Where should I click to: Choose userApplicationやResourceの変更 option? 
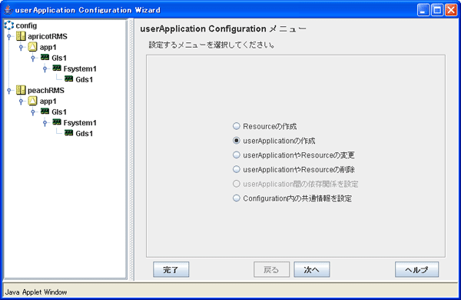click(x=237, y=155)
